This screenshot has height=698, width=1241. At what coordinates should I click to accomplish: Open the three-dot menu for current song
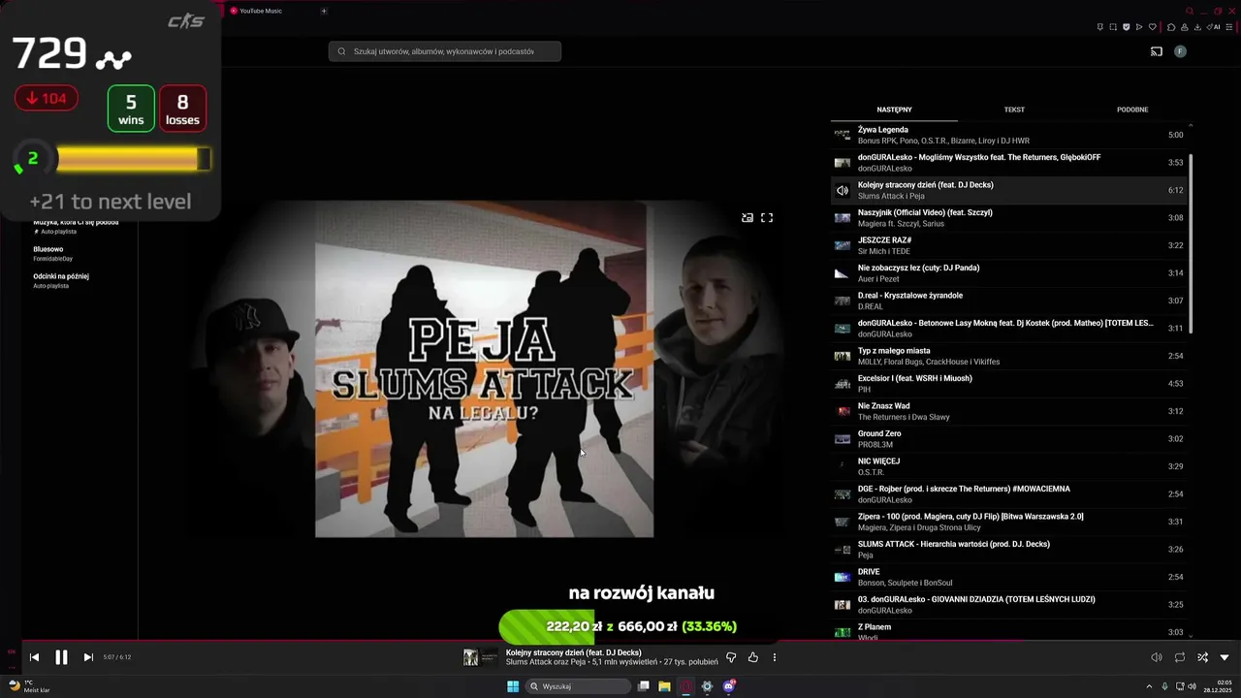pos(774,657)
